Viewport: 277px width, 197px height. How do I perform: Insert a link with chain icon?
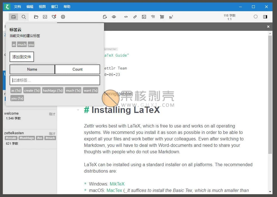[135, 17]
